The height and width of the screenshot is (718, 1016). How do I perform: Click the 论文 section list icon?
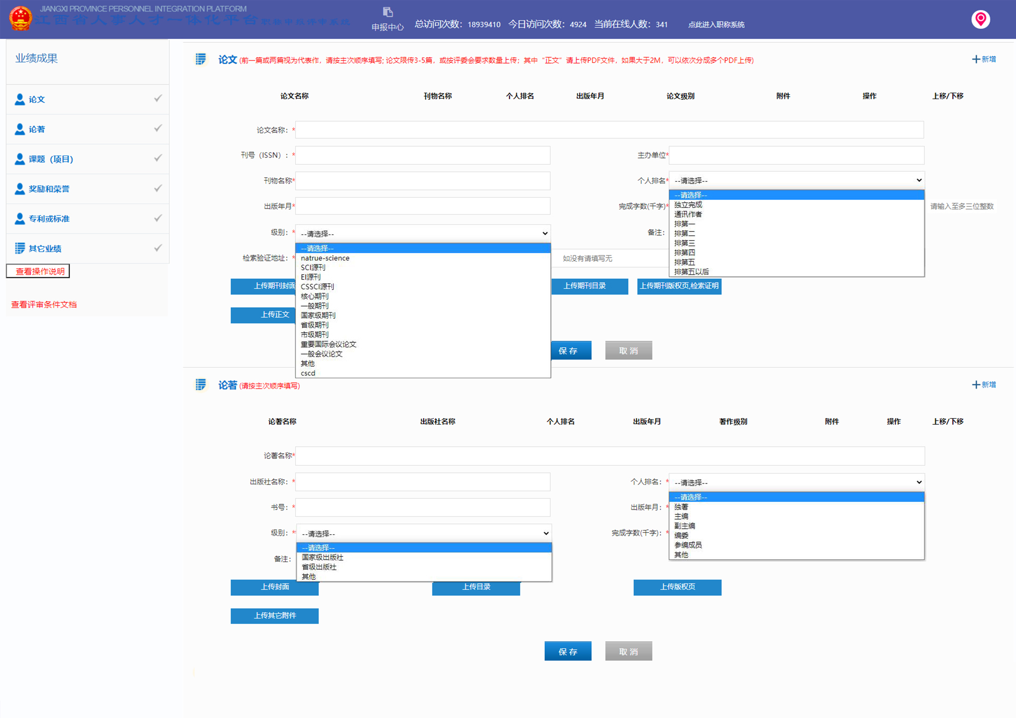201,59
